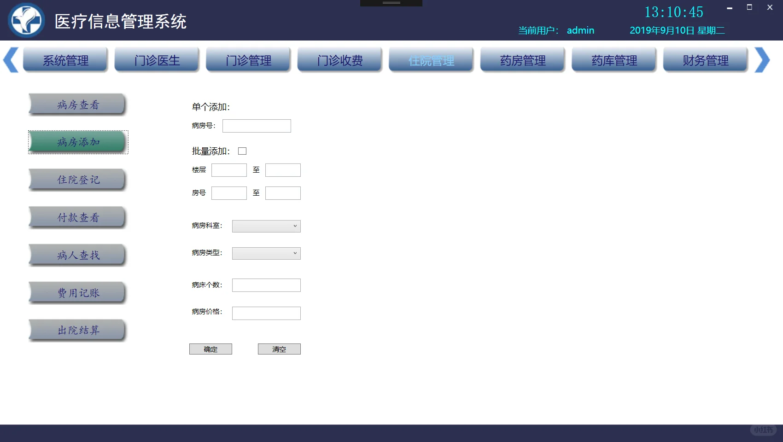Click the admin username link

[581, 30]
